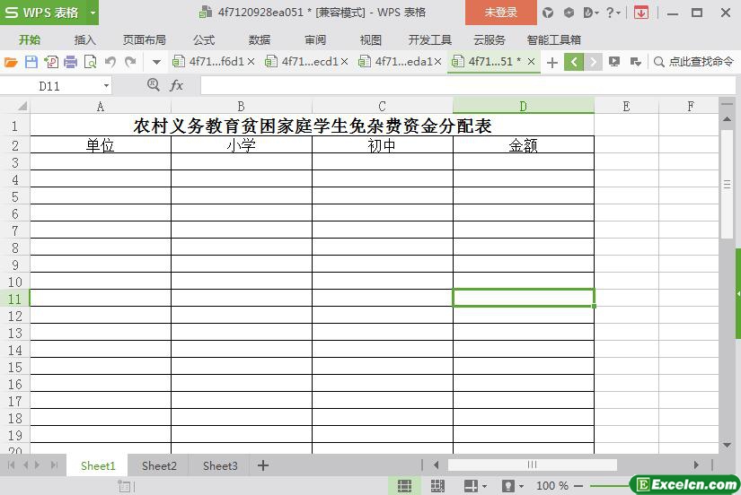Select column D header
Image resolution: width=741 pixels, height=495 pixels.
pos(523,106)
